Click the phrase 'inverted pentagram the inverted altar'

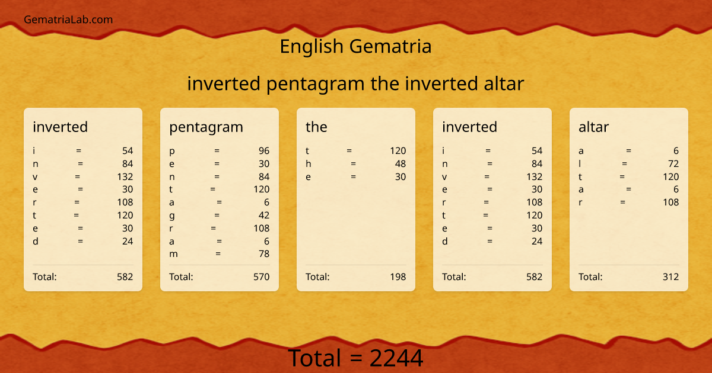(355, 83)
